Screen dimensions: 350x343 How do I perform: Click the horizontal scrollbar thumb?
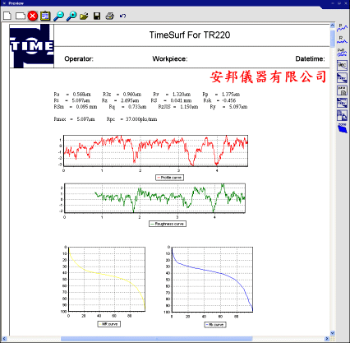pyautogui.click(x=156, y=339)
